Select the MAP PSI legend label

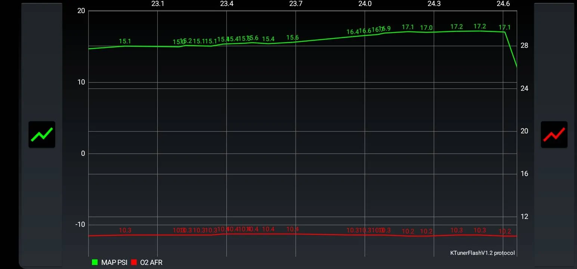[x=114, y=262]
